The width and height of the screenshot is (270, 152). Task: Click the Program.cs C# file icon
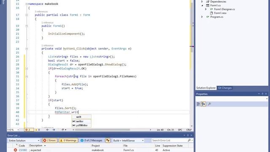(208, 17)
